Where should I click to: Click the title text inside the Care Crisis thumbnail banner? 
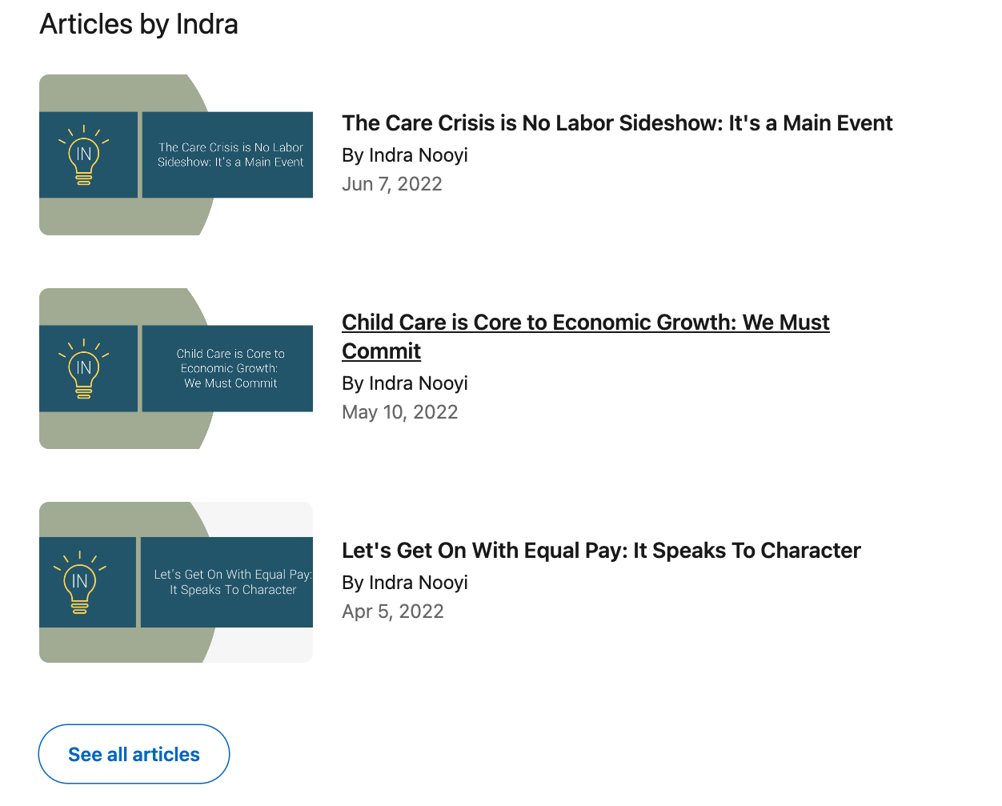tap(230, 154)
